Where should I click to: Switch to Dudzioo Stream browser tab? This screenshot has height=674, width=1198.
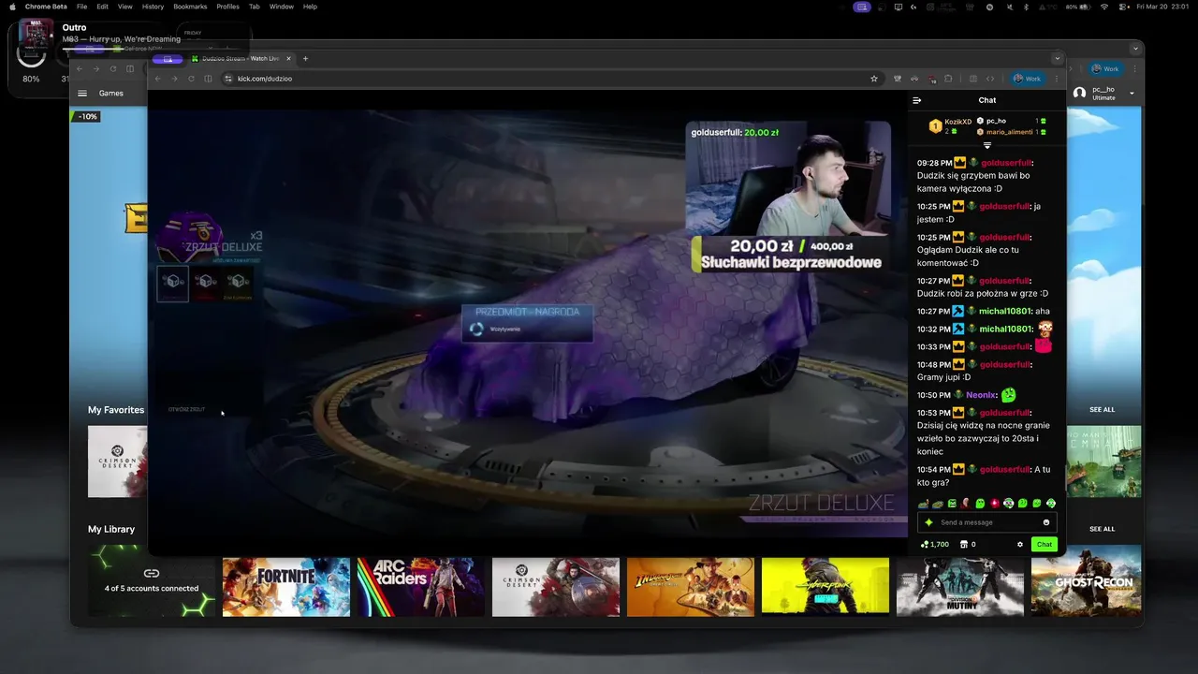240,58
